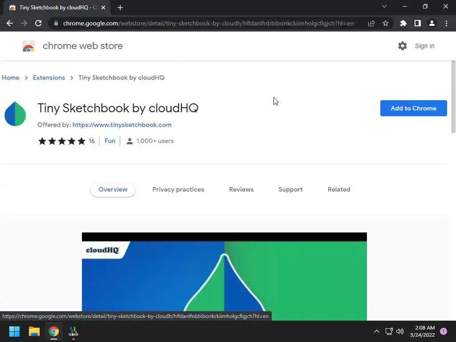Expand the tab search chevron
This screenshot has width=456, height=342.
tap(384, 6)
